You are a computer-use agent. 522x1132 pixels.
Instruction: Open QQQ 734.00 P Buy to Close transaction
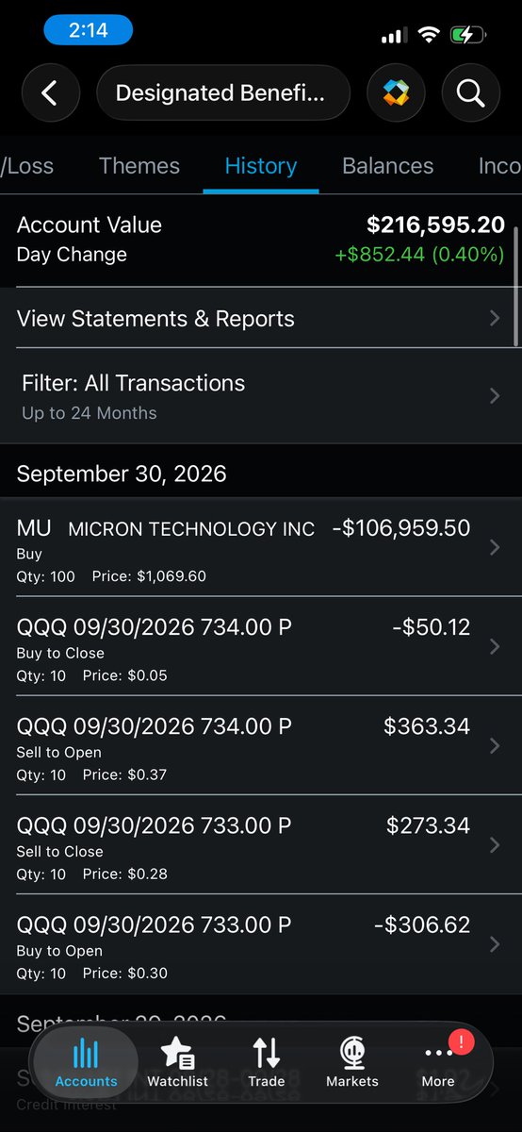pyautogui.click(x=261, y=647)
